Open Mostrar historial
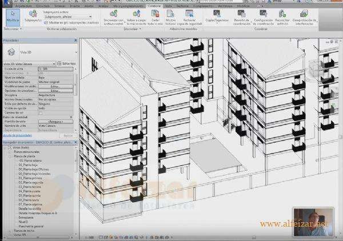The image size is (343, 241). (170, 18)
